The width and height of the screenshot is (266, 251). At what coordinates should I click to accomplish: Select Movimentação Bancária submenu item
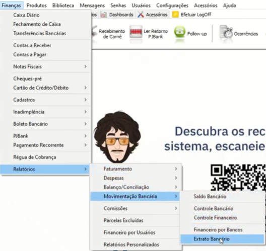135,196
